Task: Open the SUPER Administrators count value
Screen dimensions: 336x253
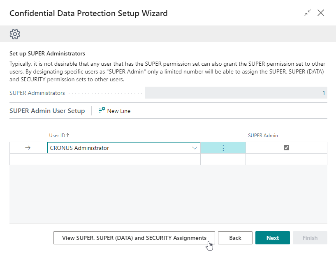Action: tap(324, 93)
